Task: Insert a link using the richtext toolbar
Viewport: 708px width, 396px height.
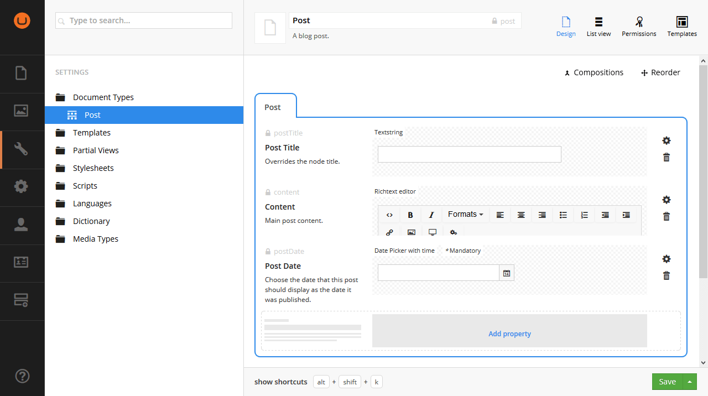Action: click(x=389, y=232)
